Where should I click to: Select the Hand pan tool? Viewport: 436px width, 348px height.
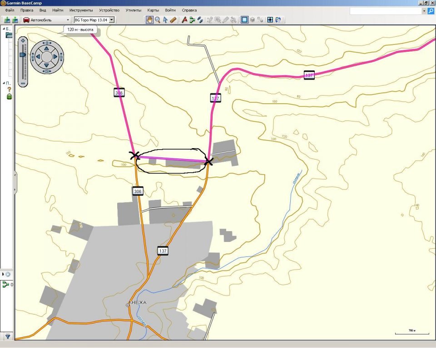point(149,19)
